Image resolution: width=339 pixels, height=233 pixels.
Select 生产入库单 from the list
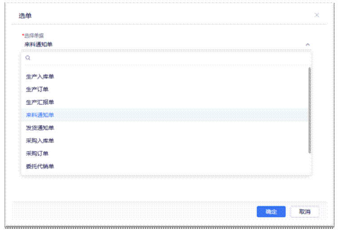pos(40,76)
